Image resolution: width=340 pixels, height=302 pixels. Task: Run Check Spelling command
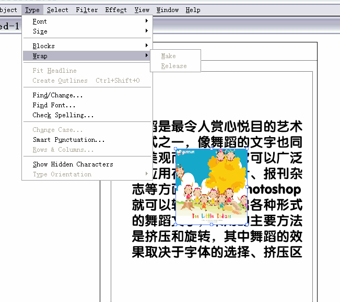click(x=87, y=115)
